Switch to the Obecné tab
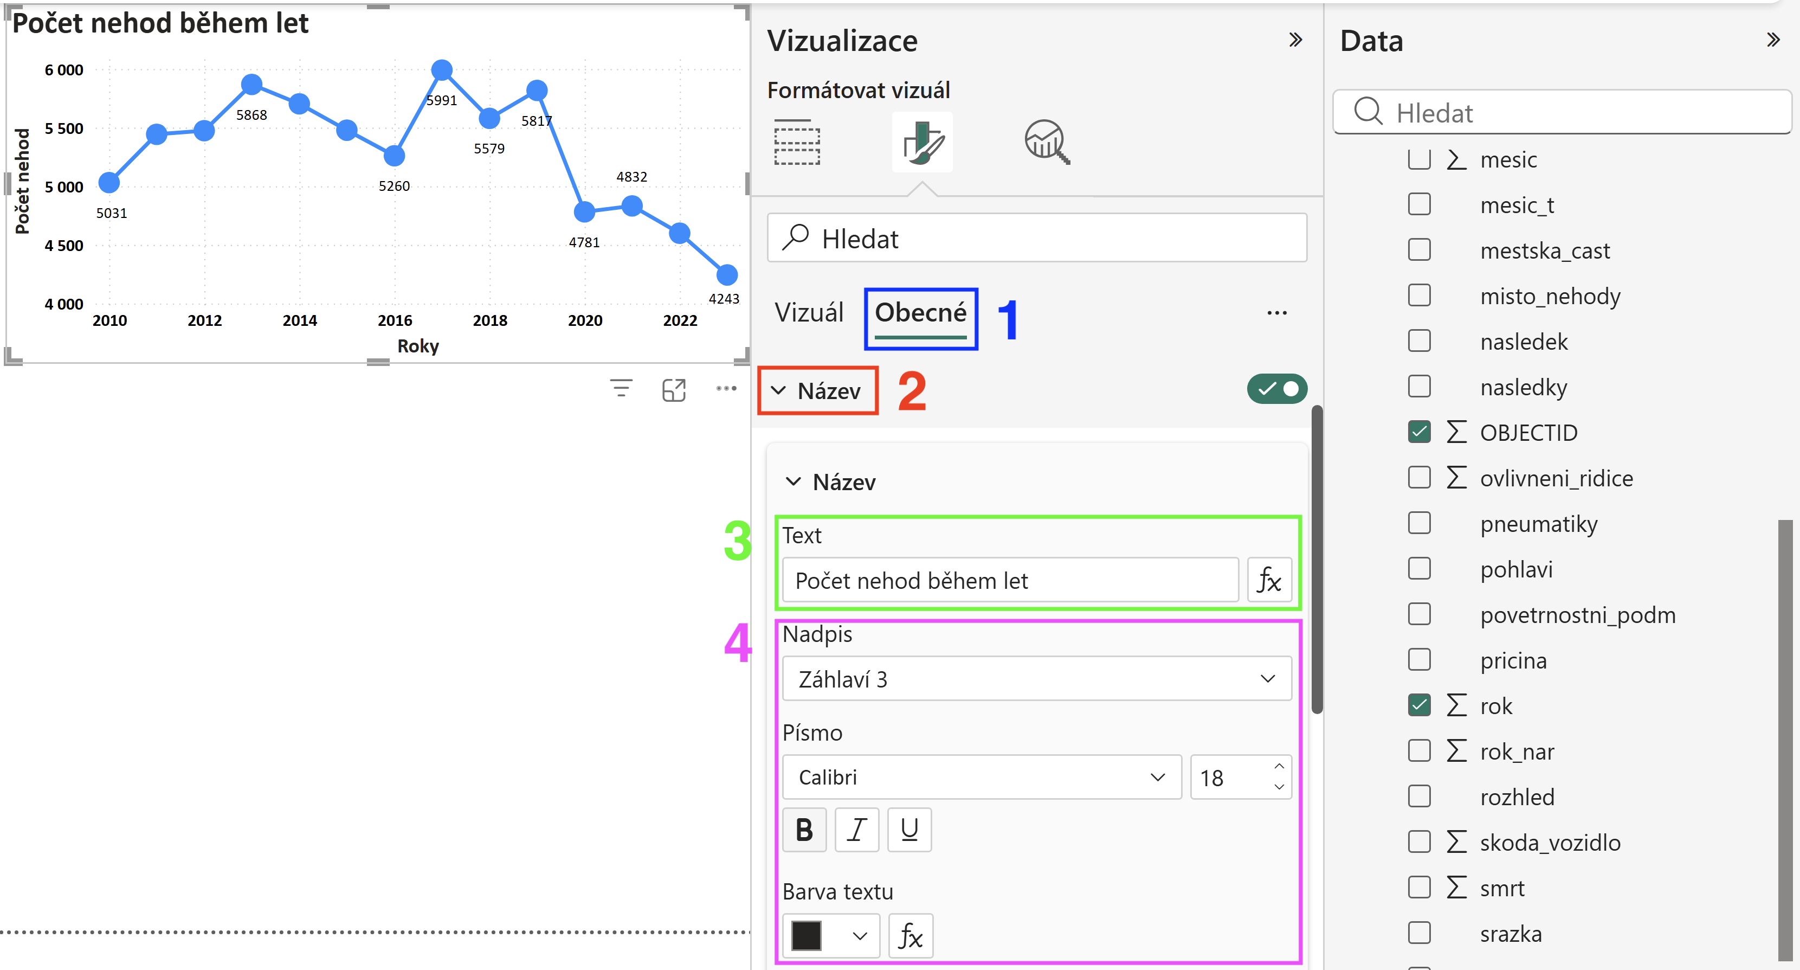 (921, 312)
